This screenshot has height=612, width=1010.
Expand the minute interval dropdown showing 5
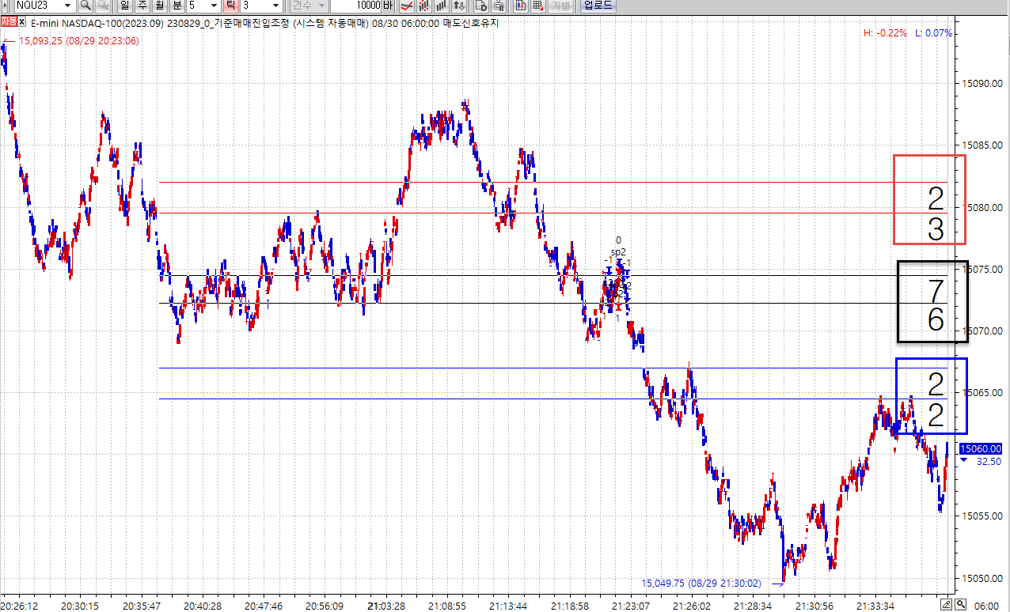coord(213,6)
